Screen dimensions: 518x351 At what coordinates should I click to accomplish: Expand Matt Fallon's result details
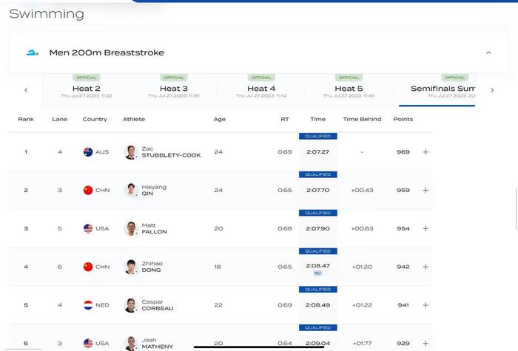(425, 229)
